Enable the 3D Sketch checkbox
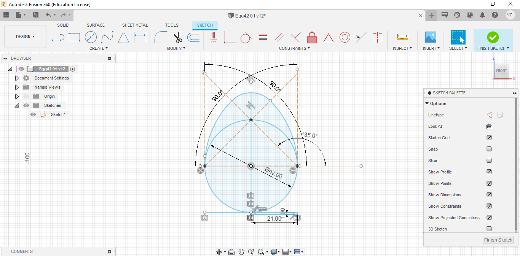The height and width of the screenshot is (256, 520). (x=489, y=229)
